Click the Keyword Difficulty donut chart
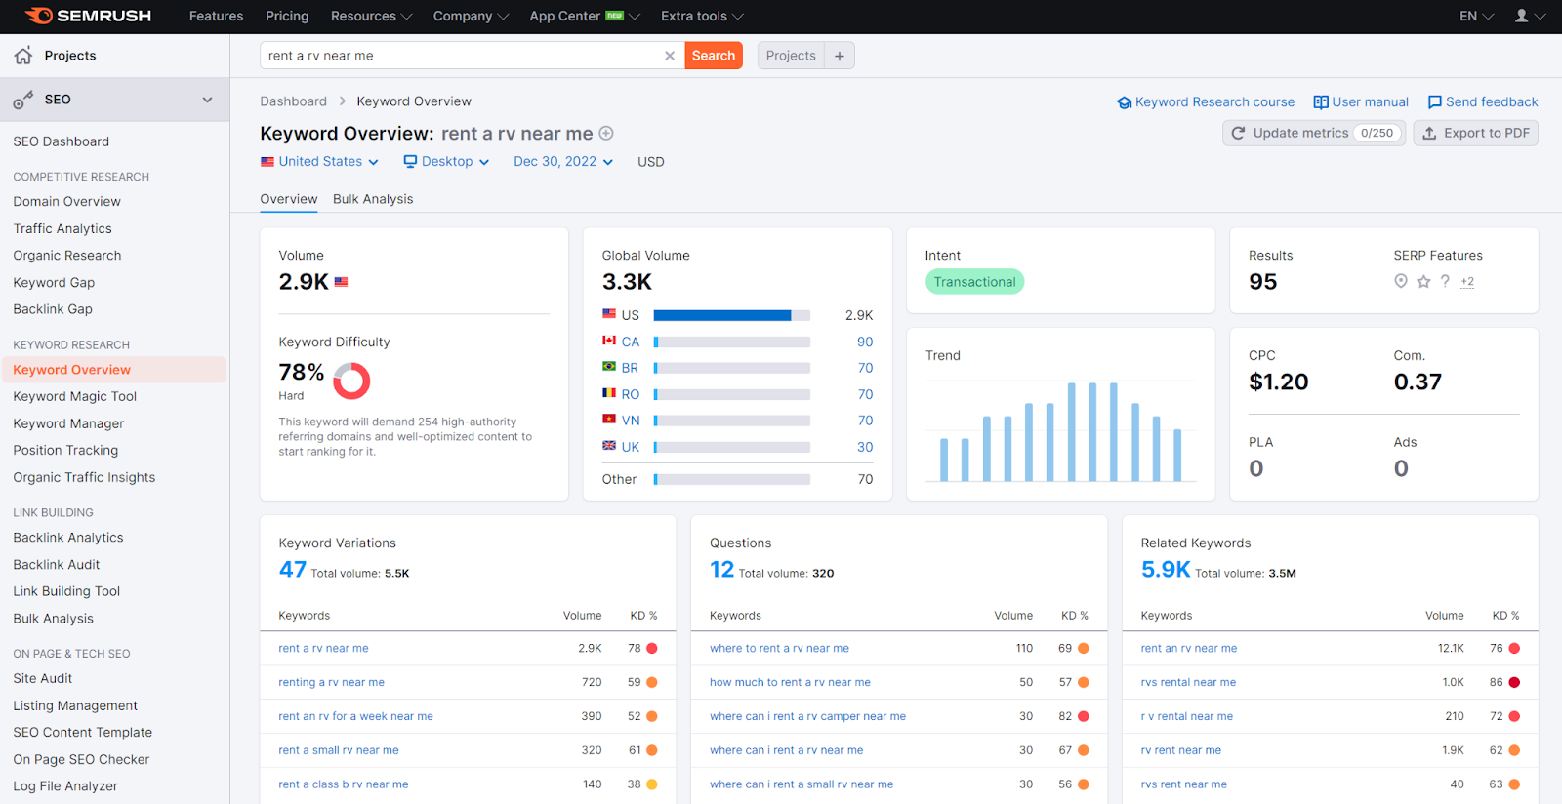Viewport: 1562px width, 804px height. click(x=351, y=381)
